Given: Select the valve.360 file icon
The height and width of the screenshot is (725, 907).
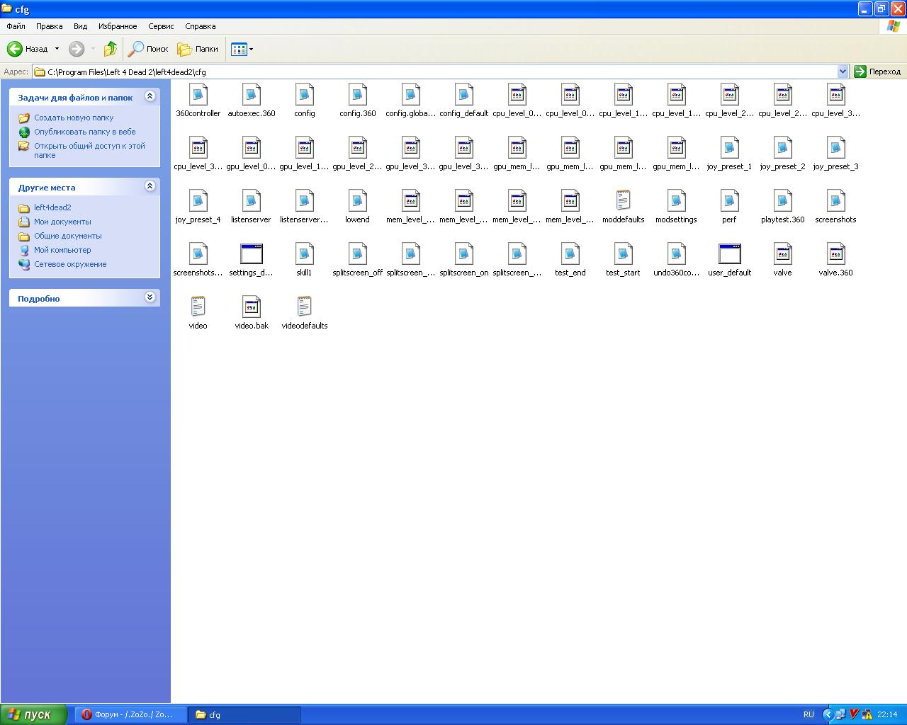Looking at the screenshot, I should click(x=835, y=254).
